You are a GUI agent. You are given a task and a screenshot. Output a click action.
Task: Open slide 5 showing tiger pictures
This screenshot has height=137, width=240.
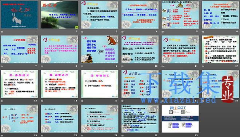[180, 15]
